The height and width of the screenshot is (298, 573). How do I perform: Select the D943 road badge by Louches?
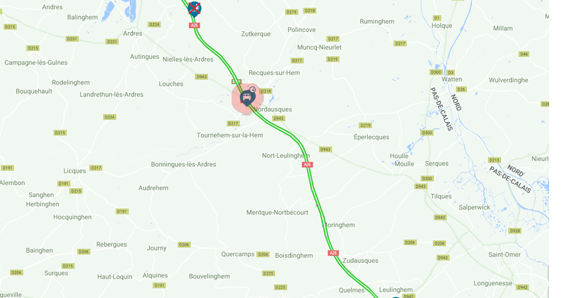tap(201, 77)
